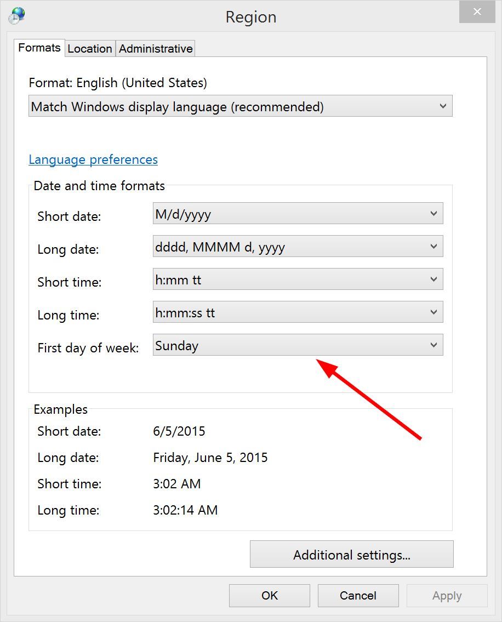Open the Administrative tab
Image resolution: width=502 pixels, height=622 pixels.
[156, 49]
